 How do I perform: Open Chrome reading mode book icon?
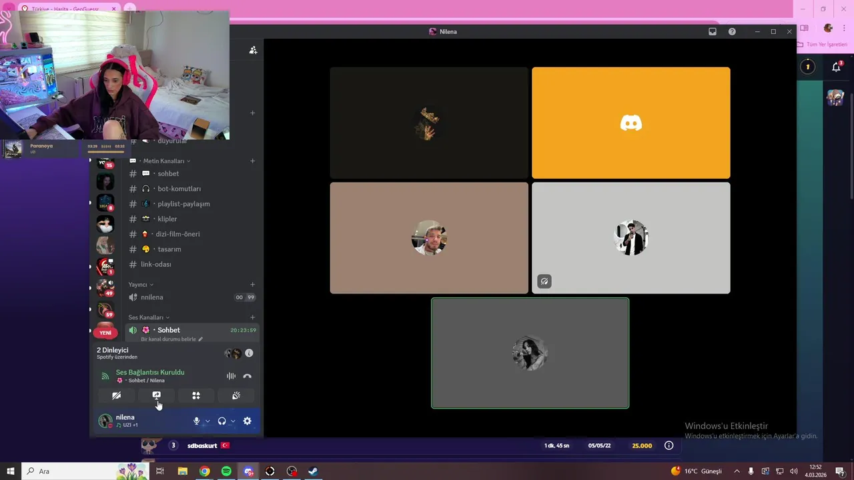pyautogui.click(x=805, y=28)
